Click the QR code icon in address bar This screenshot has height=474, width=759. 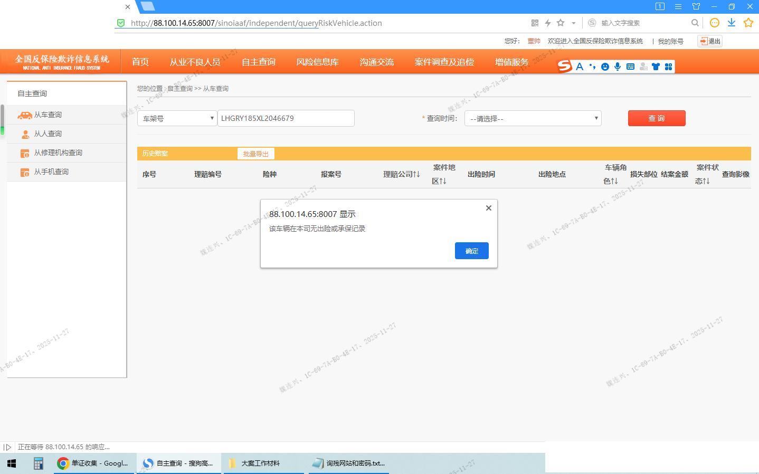(535, 23)
